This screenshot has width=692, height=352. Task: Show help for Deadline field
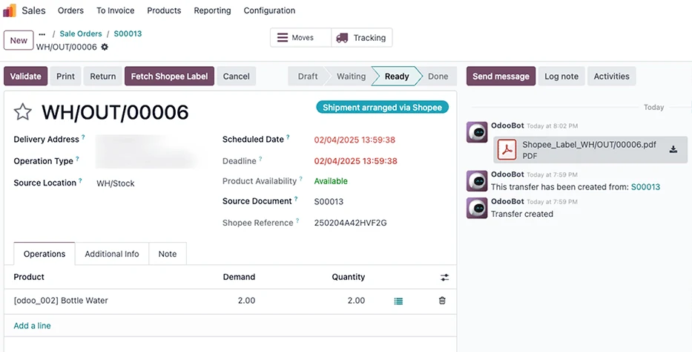[260, 159]
